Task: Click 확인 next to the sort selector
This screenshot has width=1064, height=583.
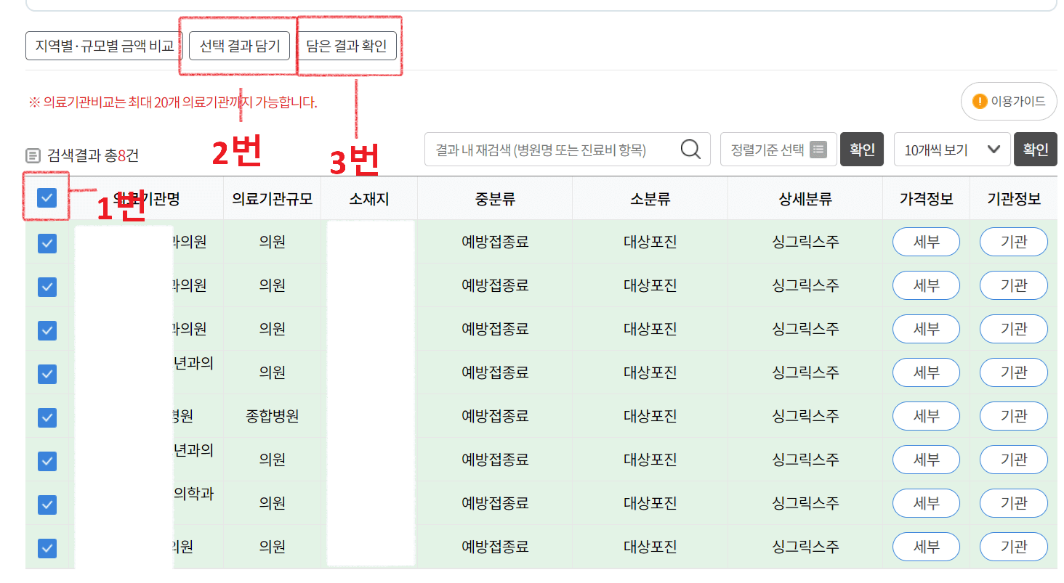Action: [861, 149]
